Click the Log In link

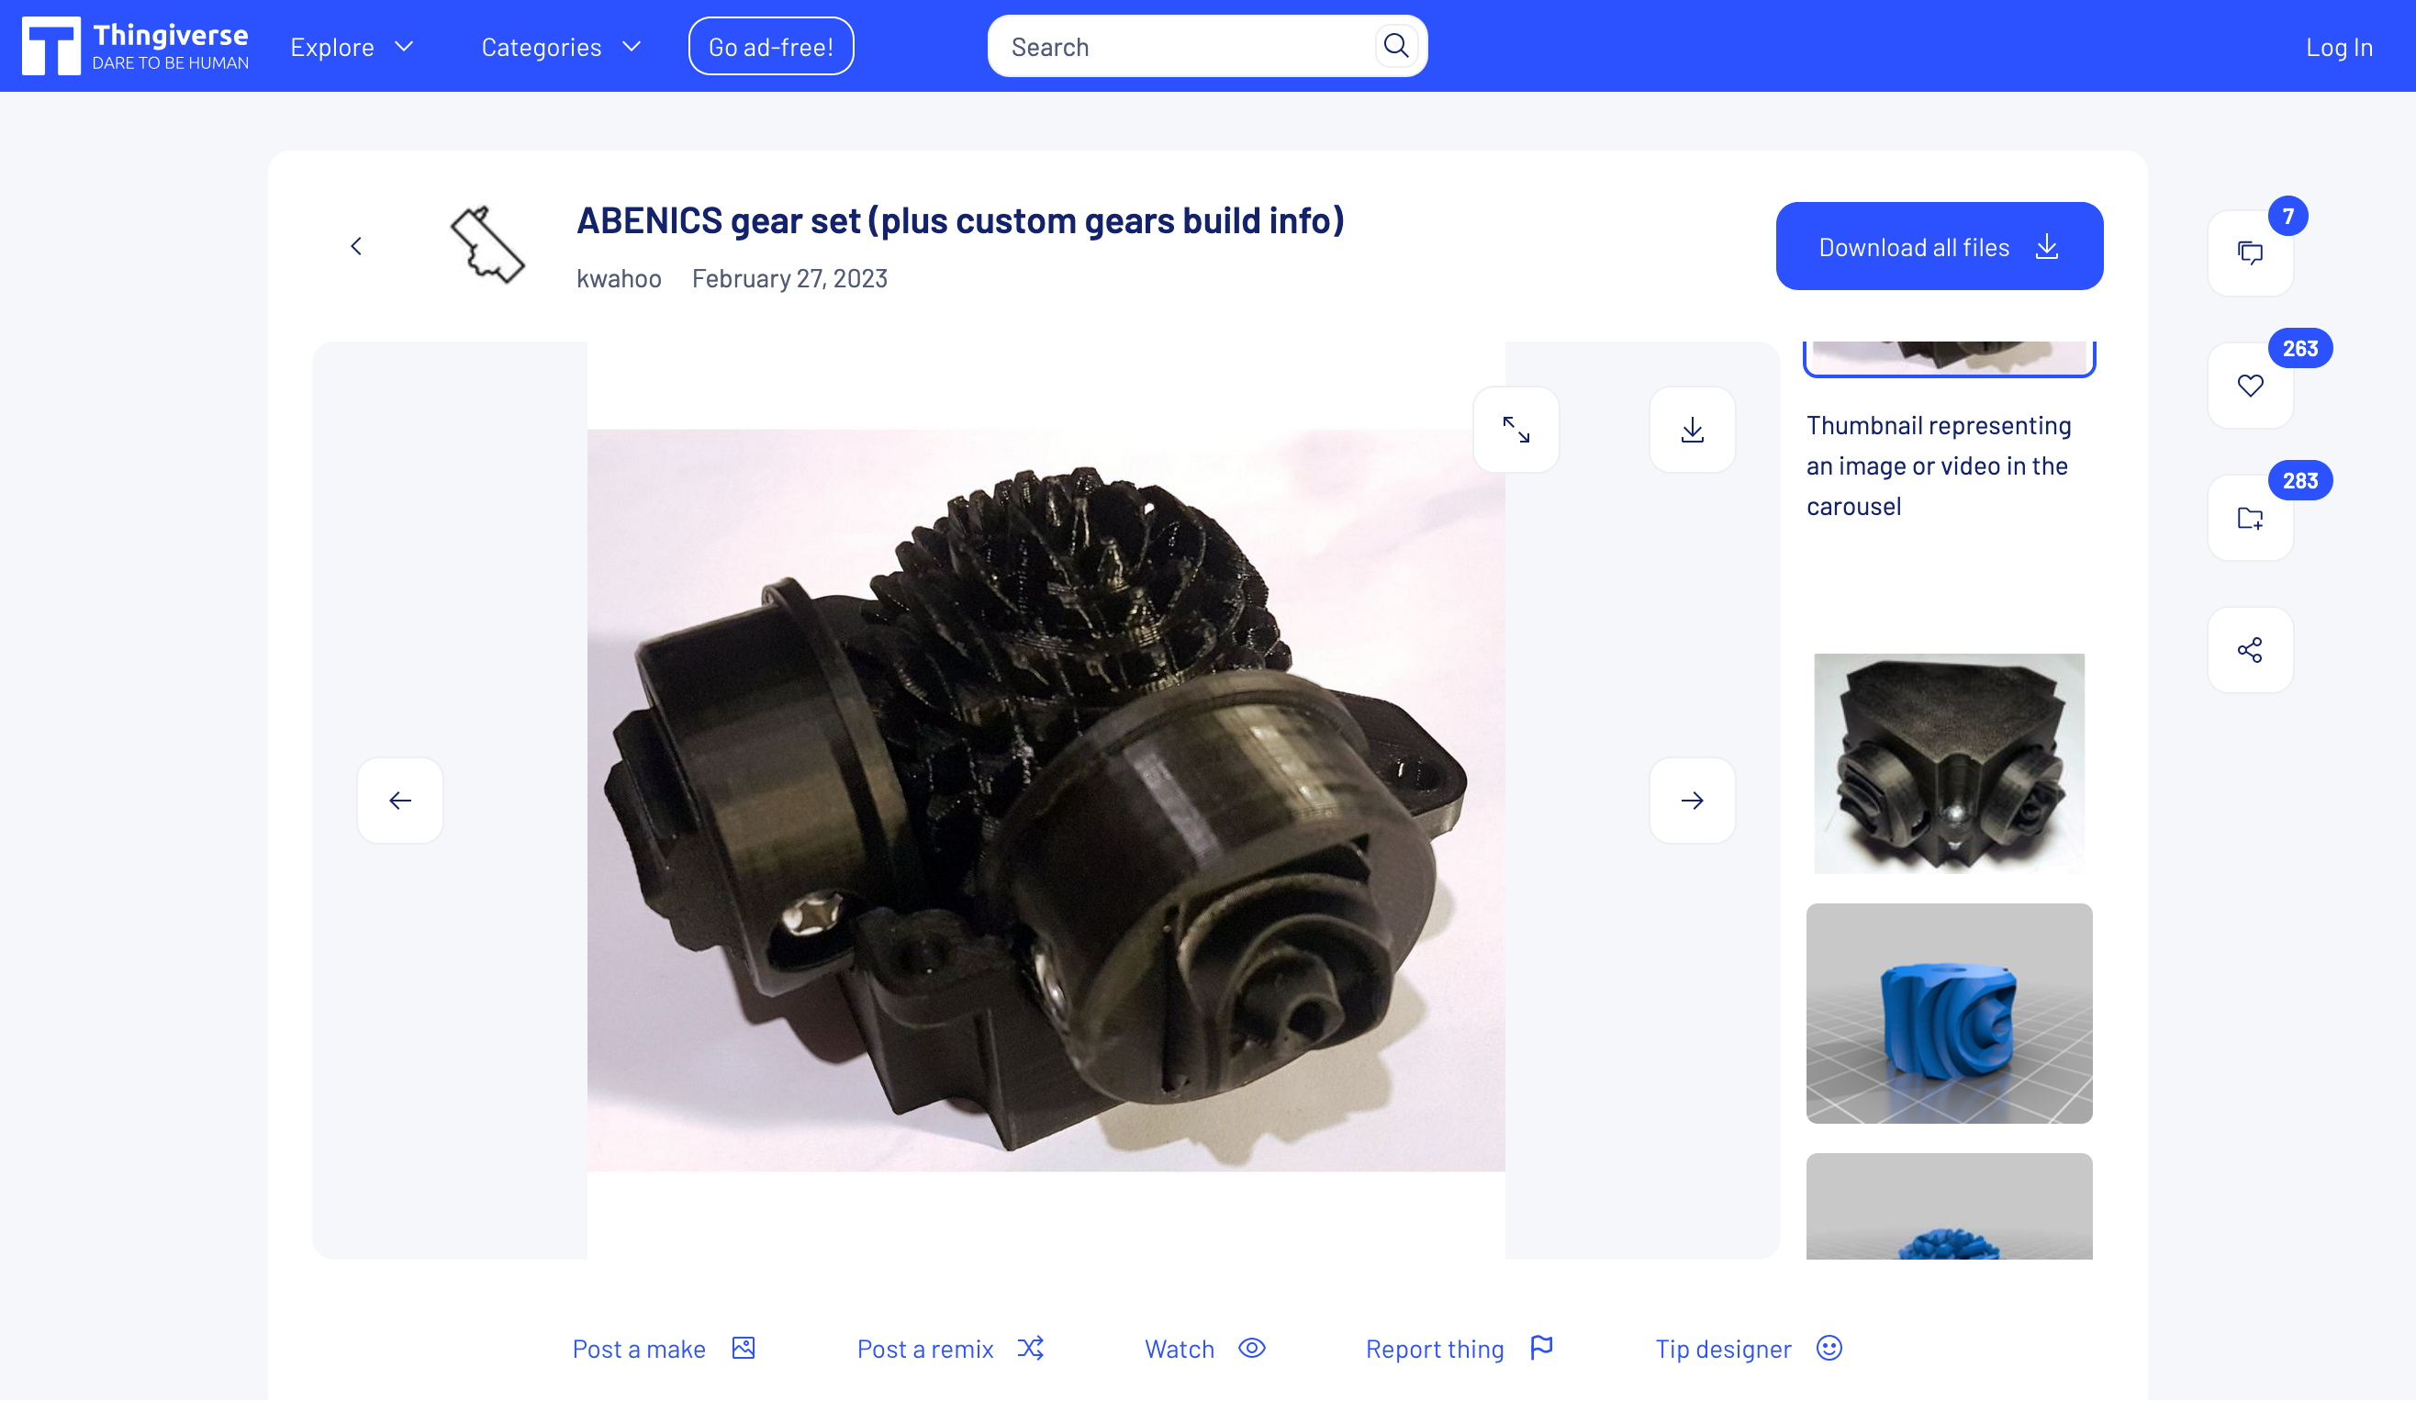point(2339,47)
